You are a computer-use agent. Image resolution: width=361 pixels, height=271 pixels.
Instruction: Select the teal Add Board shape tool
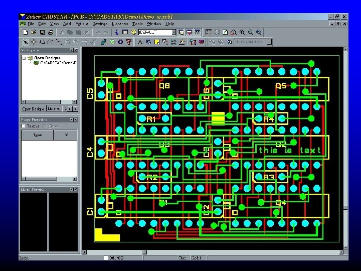[104, 42]
